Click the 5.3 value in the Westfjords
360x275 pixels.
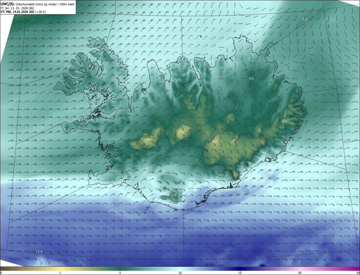86,70
